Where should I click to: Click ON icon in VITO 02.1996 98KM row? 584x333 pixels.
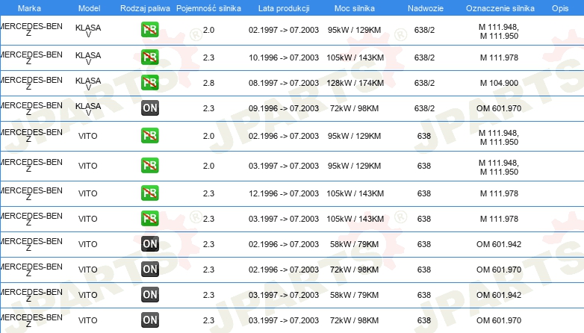tap(149, 270)
